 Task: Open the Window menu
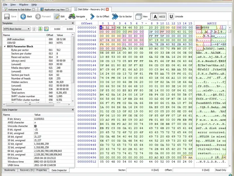pyautogui.click(x=24, y=5)
